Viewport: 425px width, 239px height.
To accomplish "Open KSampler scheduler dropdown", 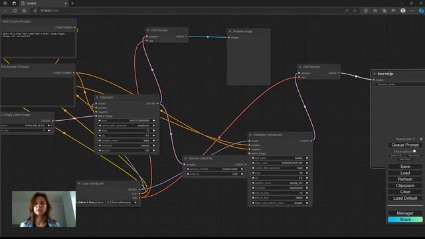I will pyautogui.click(x=127, y=145).
